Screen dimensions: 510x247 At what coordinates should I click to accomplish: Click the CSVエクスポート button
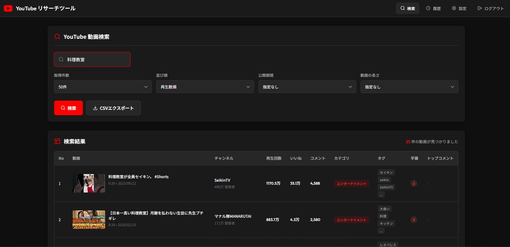(x=113, y=108)
